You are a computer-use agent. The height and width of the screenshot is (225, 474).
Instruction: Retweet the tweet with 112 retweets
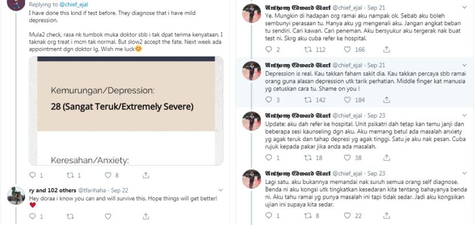pyautogui.click(x=308, y=49)
